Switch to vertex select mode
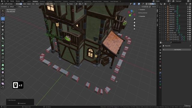The width and height of the screenshot is (192, 108). click(17, 4)
